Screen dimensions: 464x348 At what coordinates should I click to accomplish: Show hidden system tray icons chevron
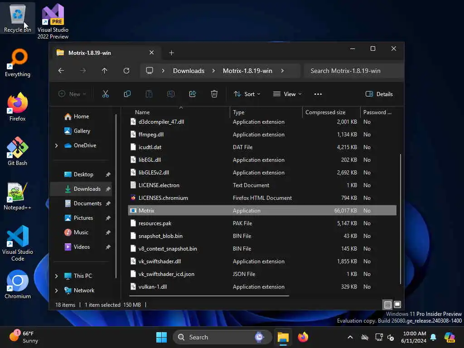coord(350,337)
